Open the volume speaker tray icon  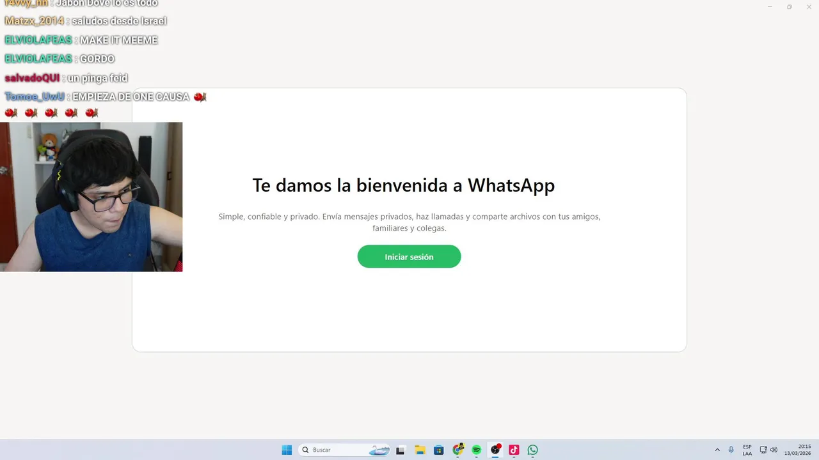774,450
